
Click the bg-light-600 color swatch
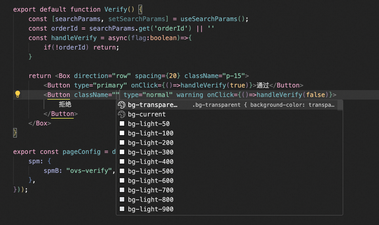pyautogui.click(x=122, y=180)
